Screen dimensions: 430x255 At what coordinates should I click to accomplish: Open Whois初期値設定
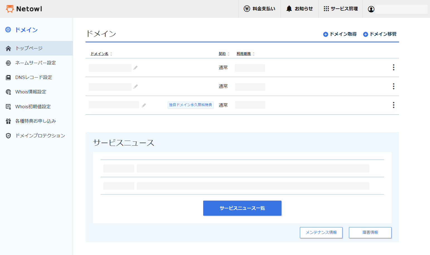coord(36,107)
